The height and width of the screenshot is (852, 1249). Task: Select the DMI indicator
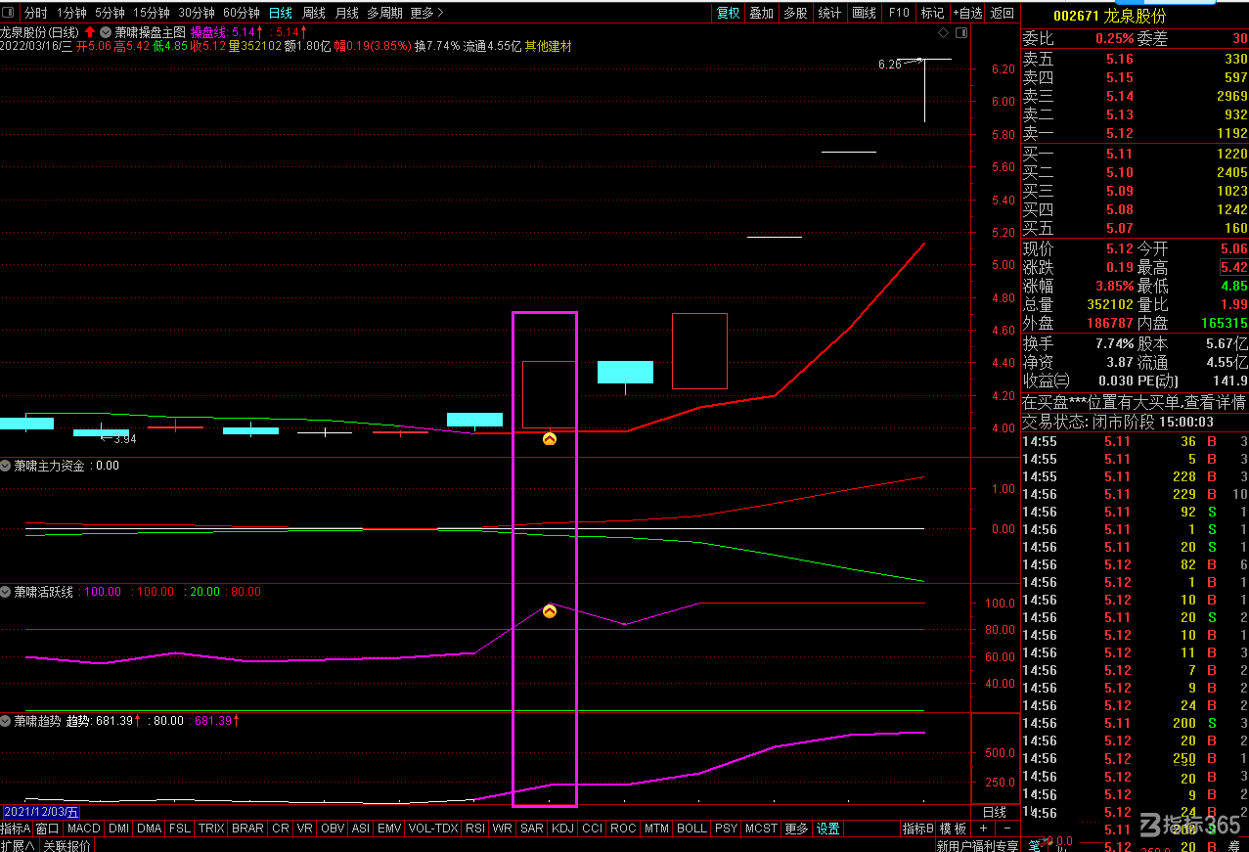pyautogui.click(x=118, y=829)
